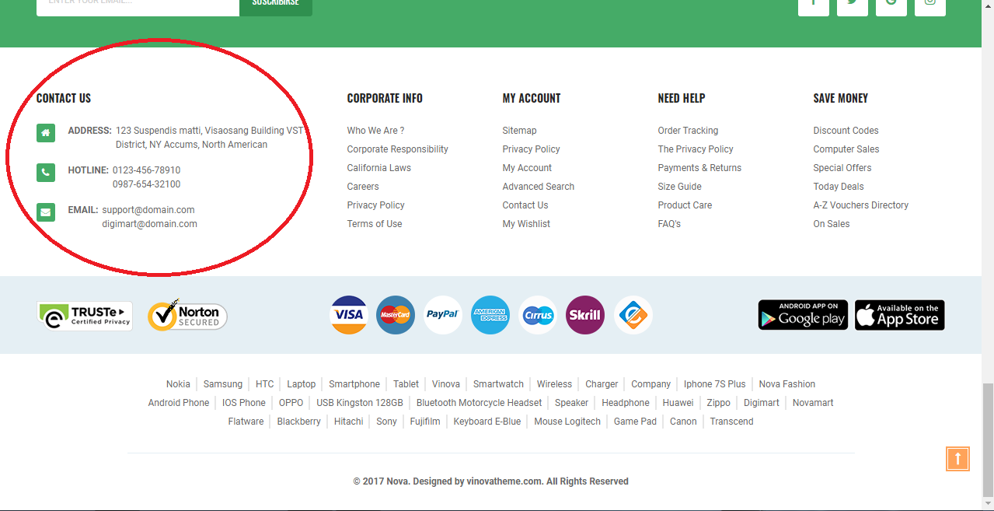
Task: Select the Cirrus payment icon
Action: point(538,315)
